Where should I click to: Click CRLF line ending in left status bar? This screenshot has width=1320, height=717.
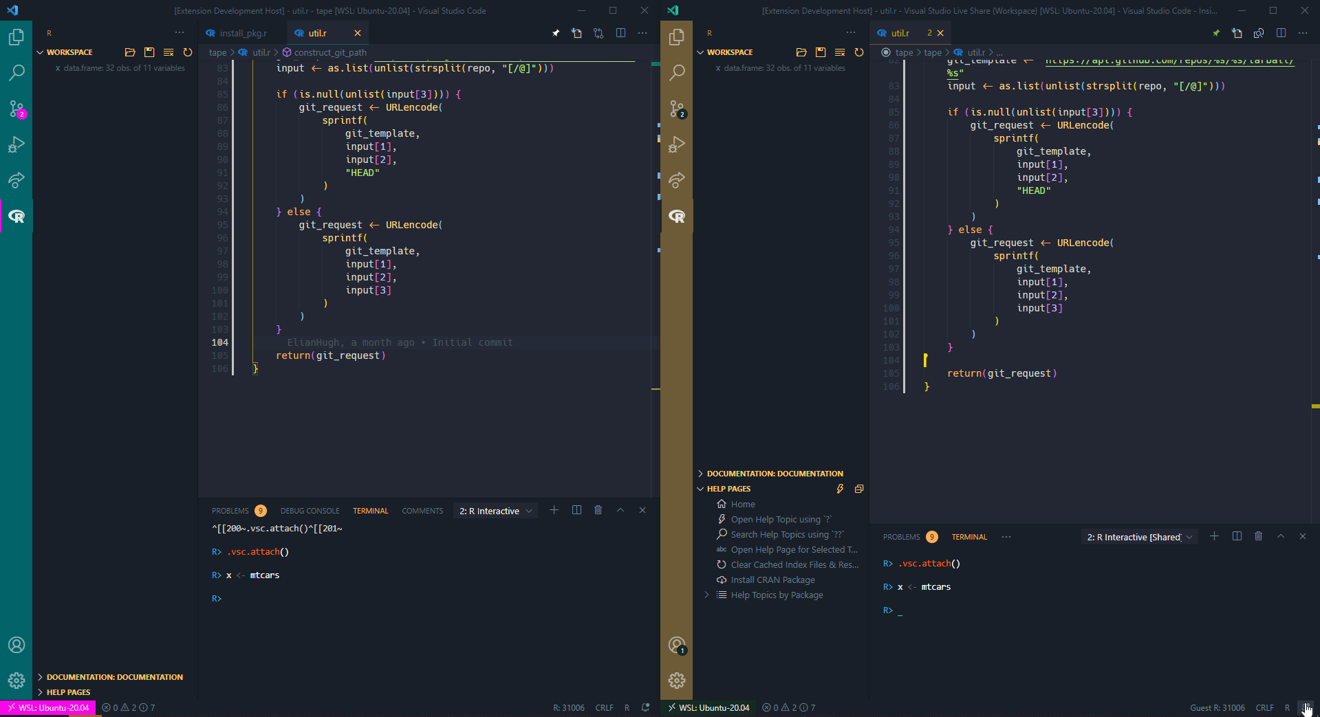click(x=604, y=708)
